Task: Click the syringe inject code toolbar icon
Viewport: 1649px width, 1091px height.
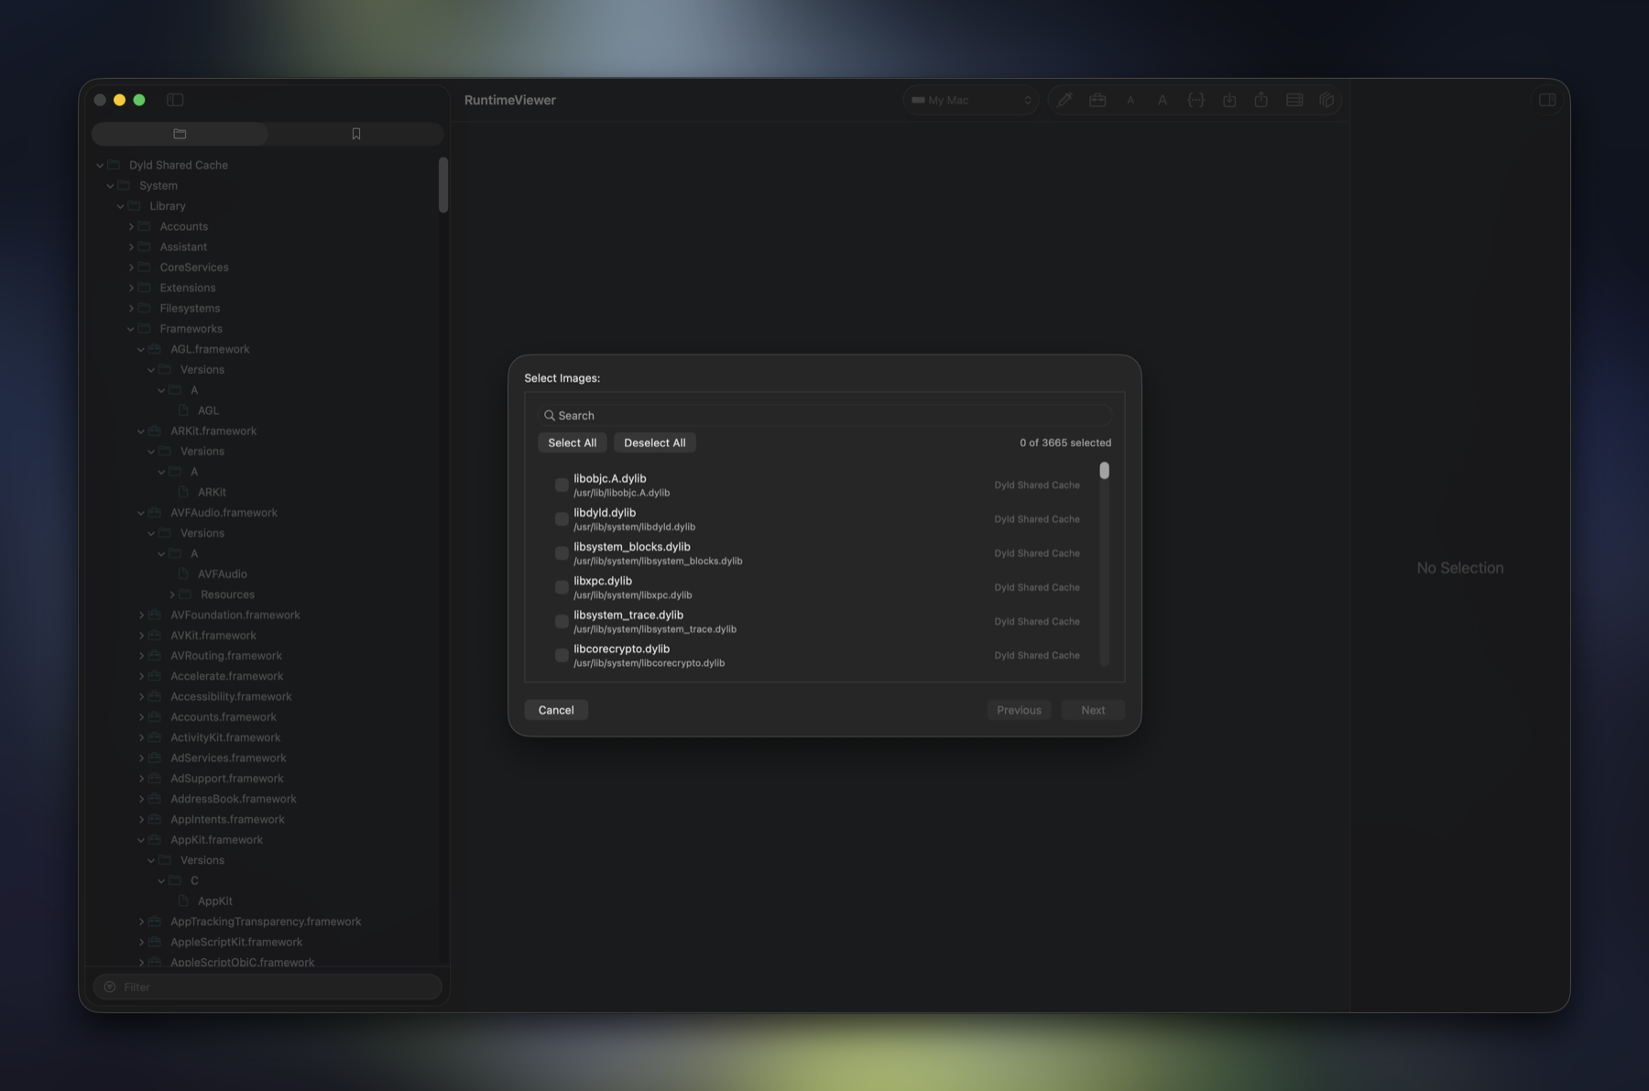Action: [x=1064, y=100]
